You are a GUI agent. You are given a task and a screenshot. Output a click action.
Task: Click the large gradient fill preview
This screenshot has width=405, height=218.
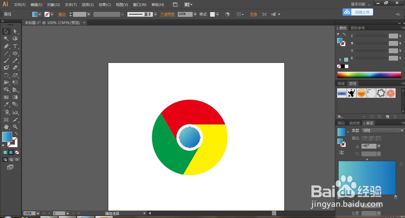(367, 178)
